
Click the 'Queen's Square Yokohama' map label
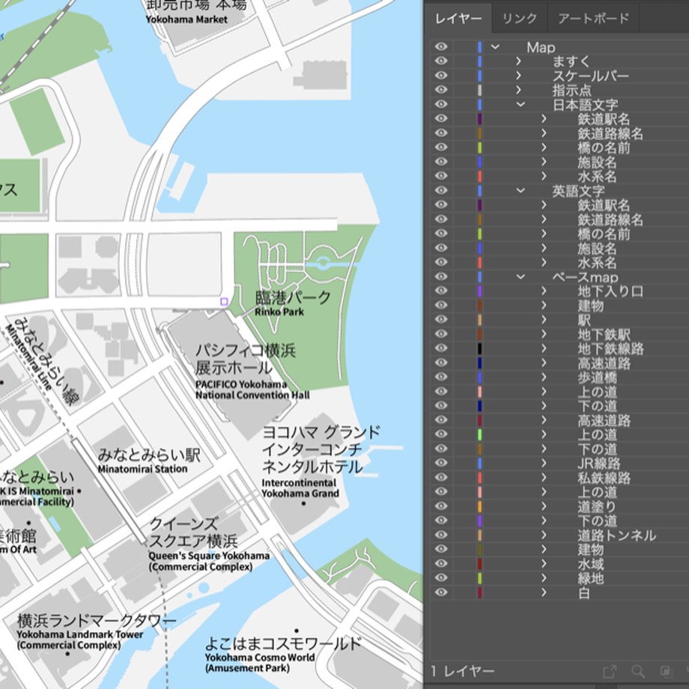click(x=209, y=556)
